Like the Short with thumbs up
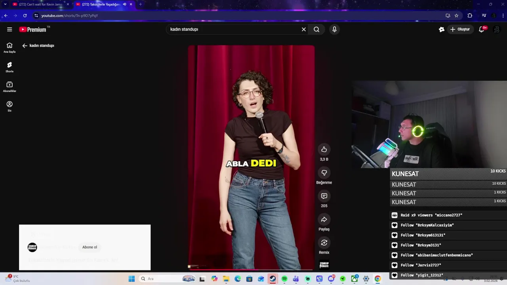 click(x=324, y=149)
